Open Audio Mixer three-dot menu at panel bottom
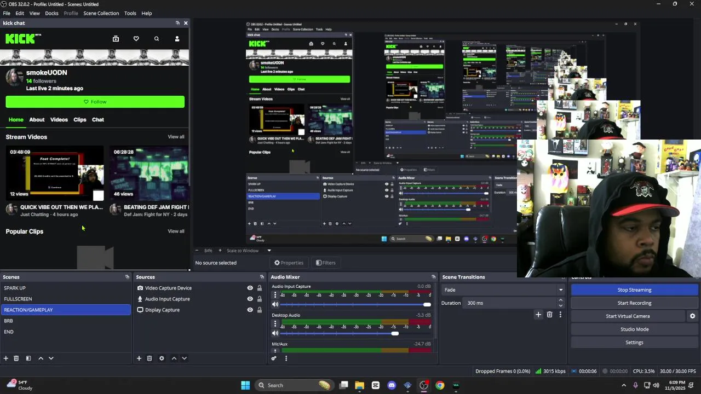This screenshot has height=394, width=701. [x=286, y=358]
